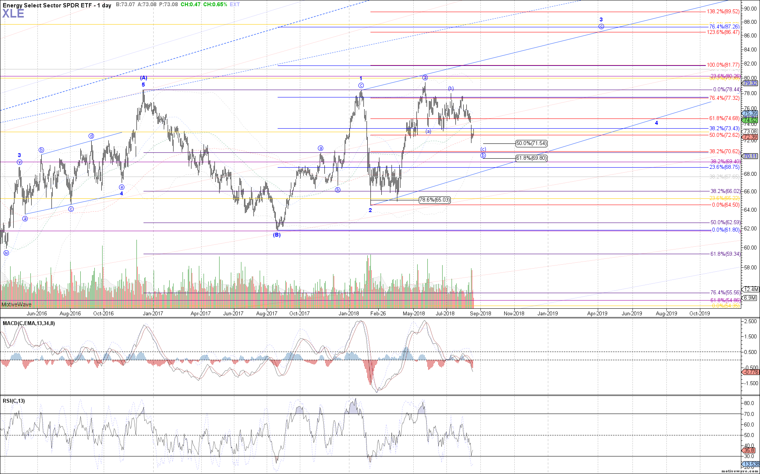Select the RSI(C,13) study label
The height and width of the screenshot is (474, 760).
point(14,401)
